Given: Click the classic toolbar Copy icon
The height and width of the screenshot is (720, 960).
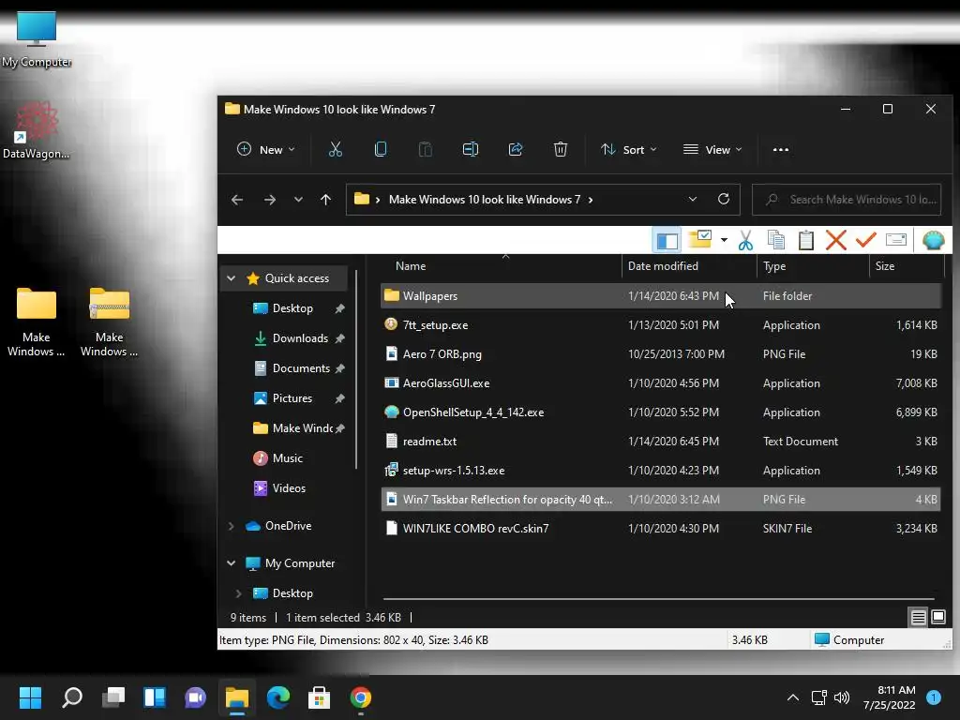Looking at the screenshot, I should (x=775, y=241).
